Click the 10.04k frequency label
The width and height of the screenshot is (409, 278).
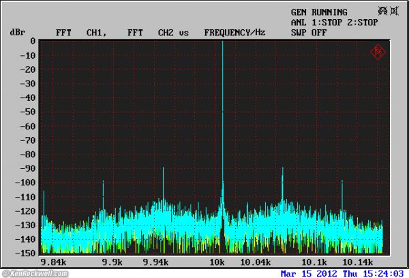click(x=255, y=262)
